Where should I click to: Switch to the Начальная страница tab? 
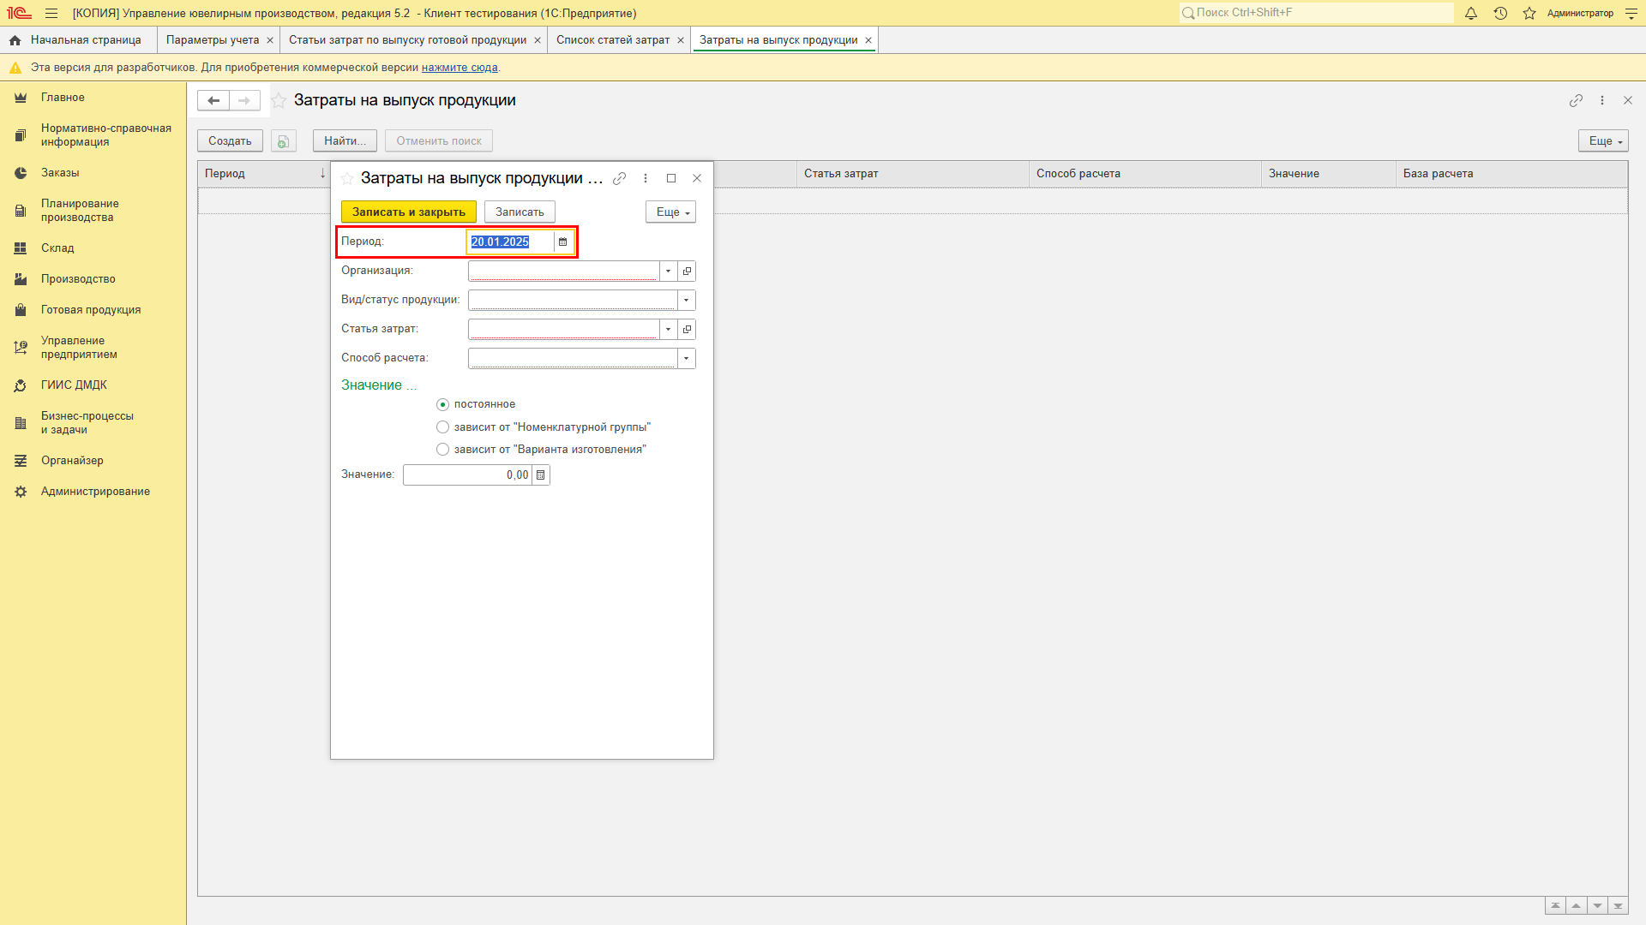coord(79,40)
